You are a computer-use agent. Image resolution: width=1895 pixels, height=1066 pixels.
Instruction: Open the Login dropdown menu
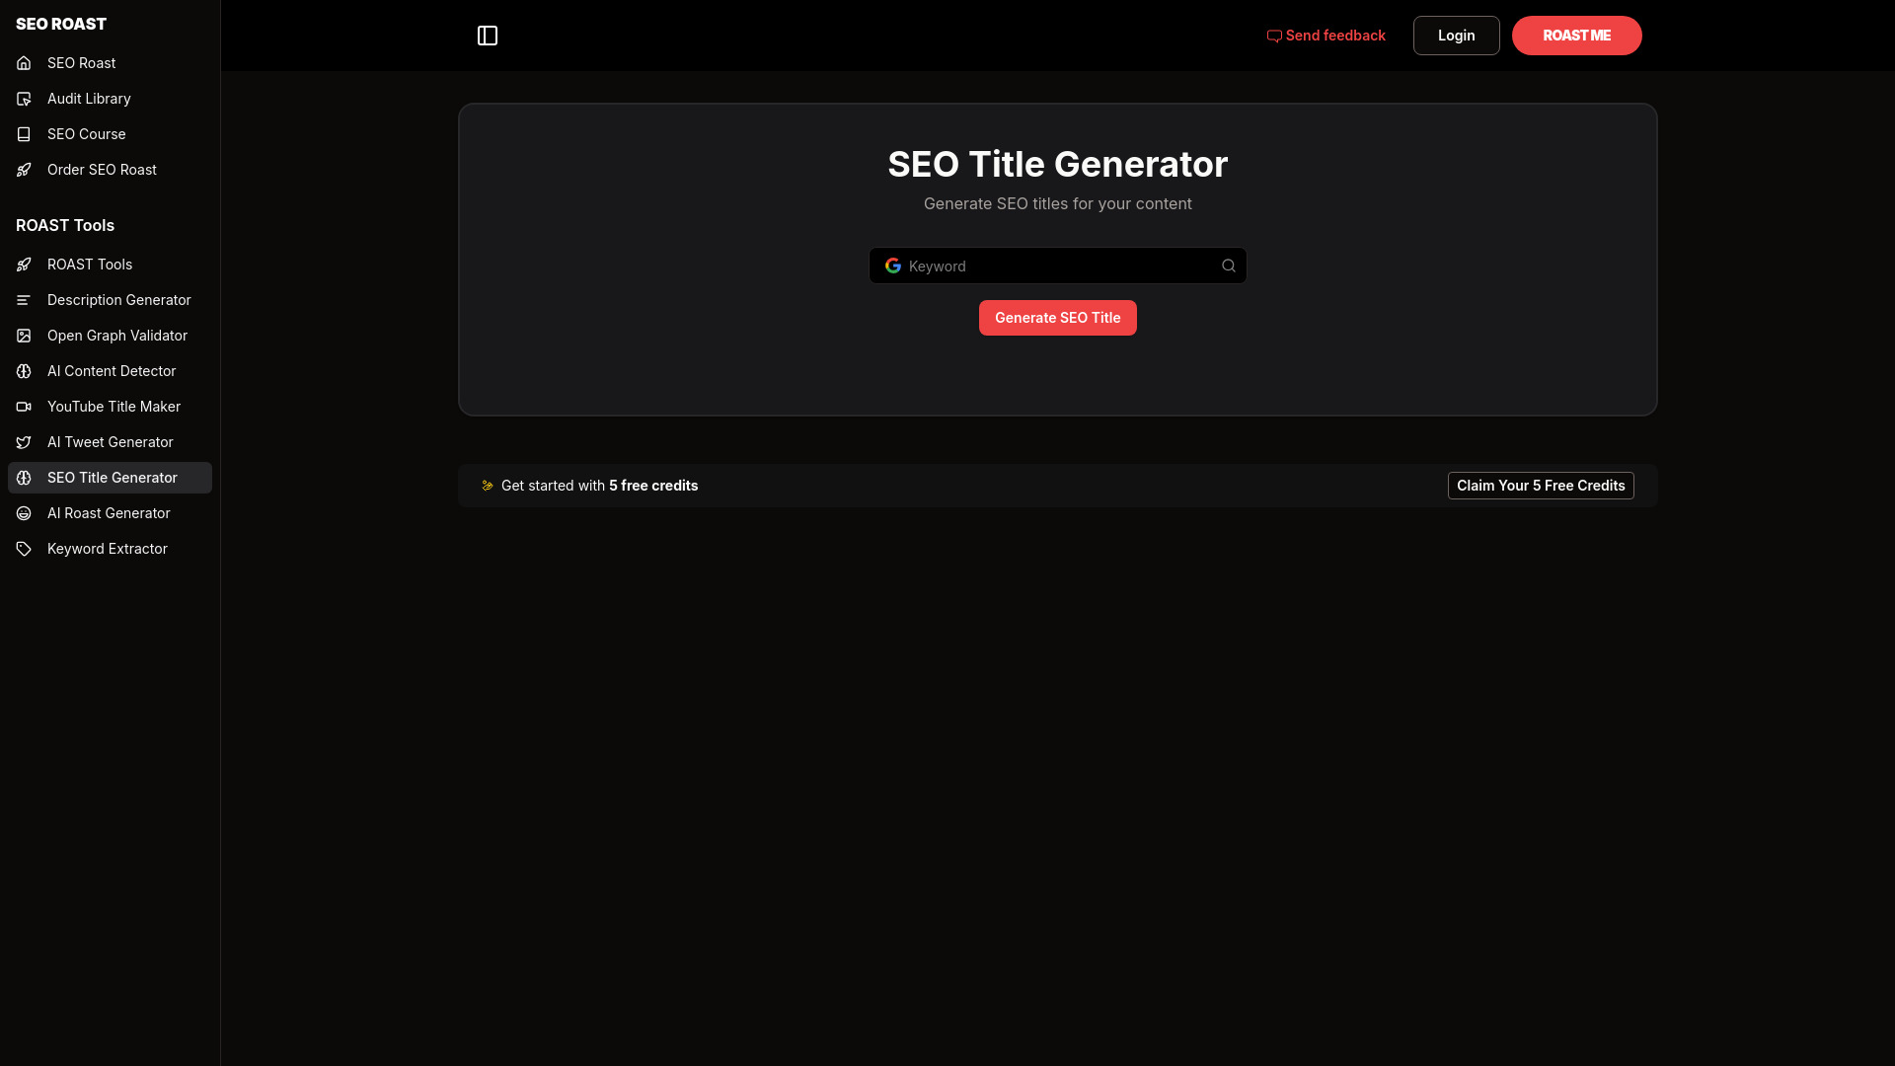pyautogui.click(x=1457, y=36)
